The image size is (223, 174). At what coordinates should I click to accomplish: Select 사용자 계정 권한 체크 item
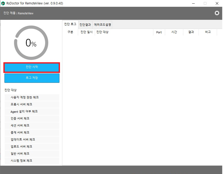[x=25, y=97]
